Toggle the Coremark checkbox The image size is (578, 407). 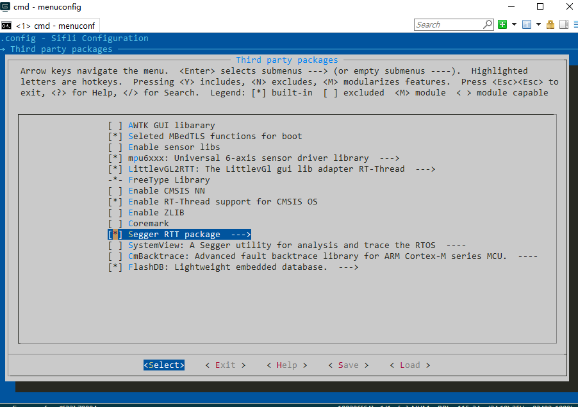[x=115, y=224]
